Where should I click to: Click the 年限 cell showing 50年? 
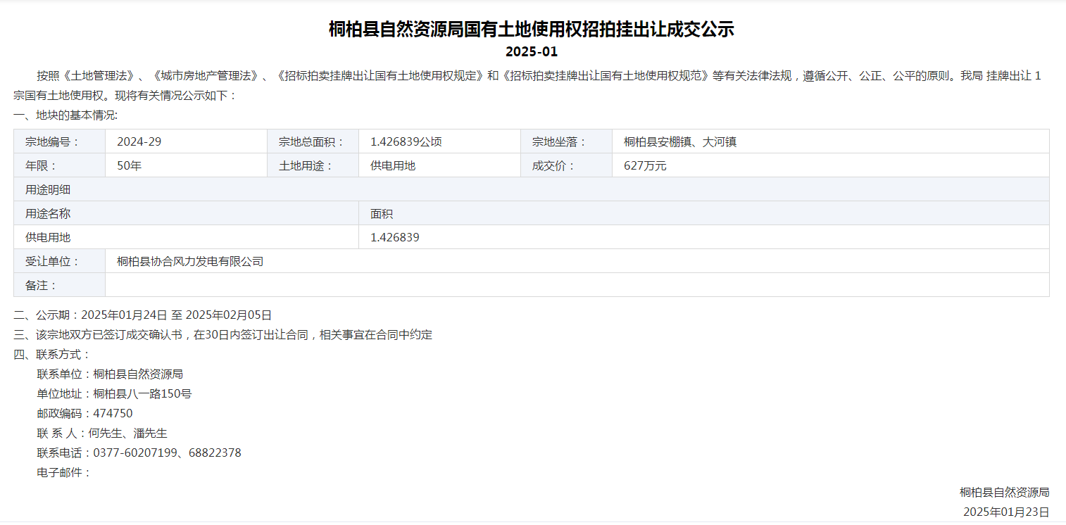coord(130,165)
